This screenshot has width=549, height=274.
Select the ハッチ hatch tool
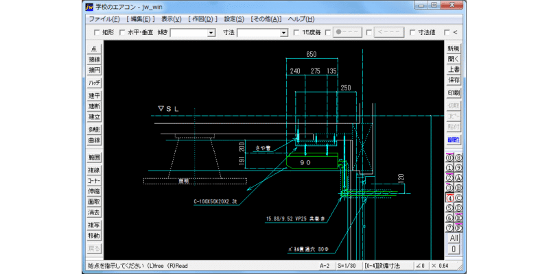pyautogui.click(x=94, y=83)
